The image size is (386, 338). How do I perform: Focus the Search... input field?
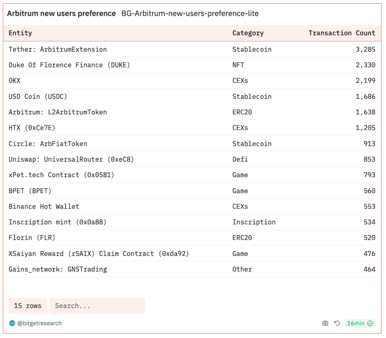click(x=97, y=306)
